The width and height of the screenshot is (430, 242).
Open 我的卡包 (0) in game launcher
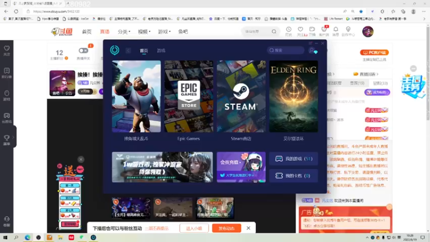click(293, 176)
